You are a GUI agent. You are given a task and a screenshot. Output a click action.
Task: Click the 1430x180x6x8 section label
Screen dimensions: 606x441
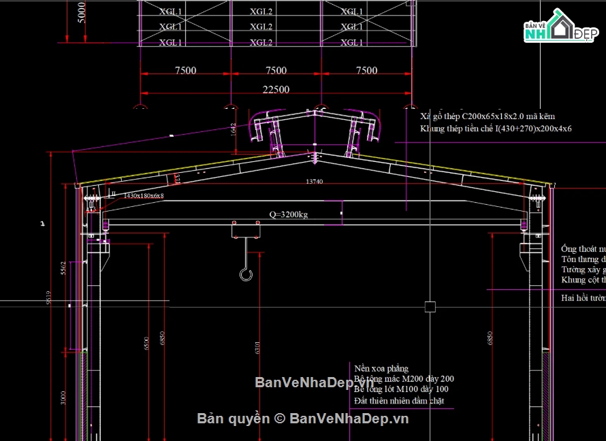pyautogui.click(x=144, y=196)
